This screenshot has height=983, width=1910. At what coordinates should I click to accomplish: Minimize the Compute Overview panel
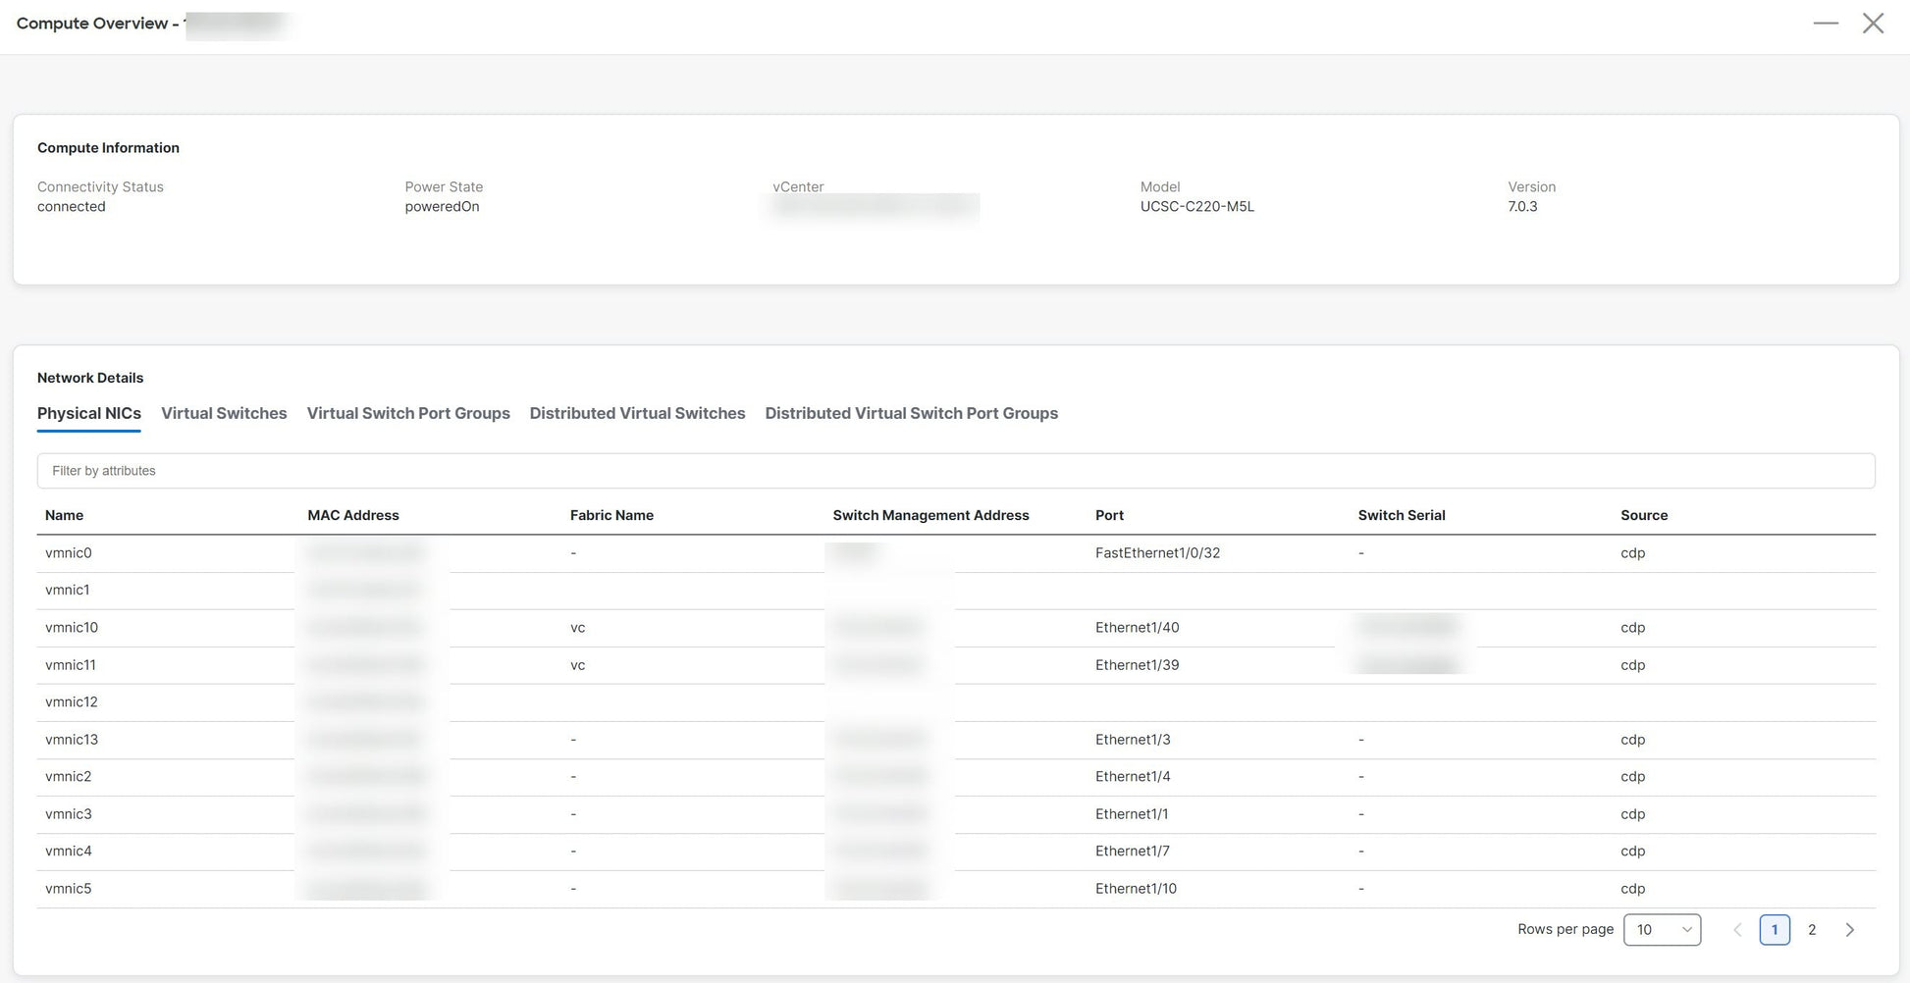coord(1825,24)
